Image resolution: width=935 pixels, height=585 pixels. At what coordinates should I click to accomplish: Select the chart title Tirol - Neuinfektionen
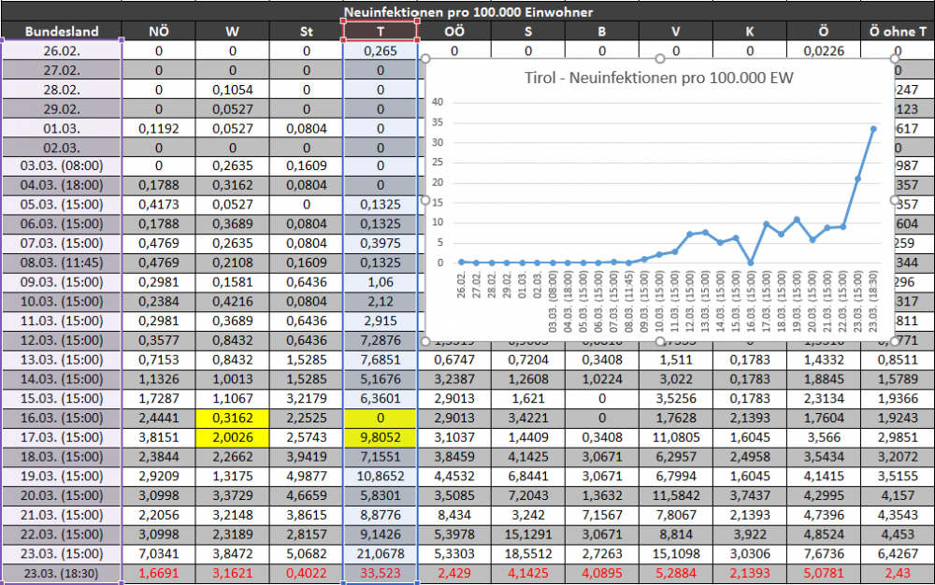[x=659, y=78]
